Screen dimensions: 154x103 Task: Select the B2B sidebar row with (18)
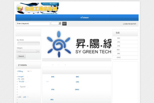[125, 46]
